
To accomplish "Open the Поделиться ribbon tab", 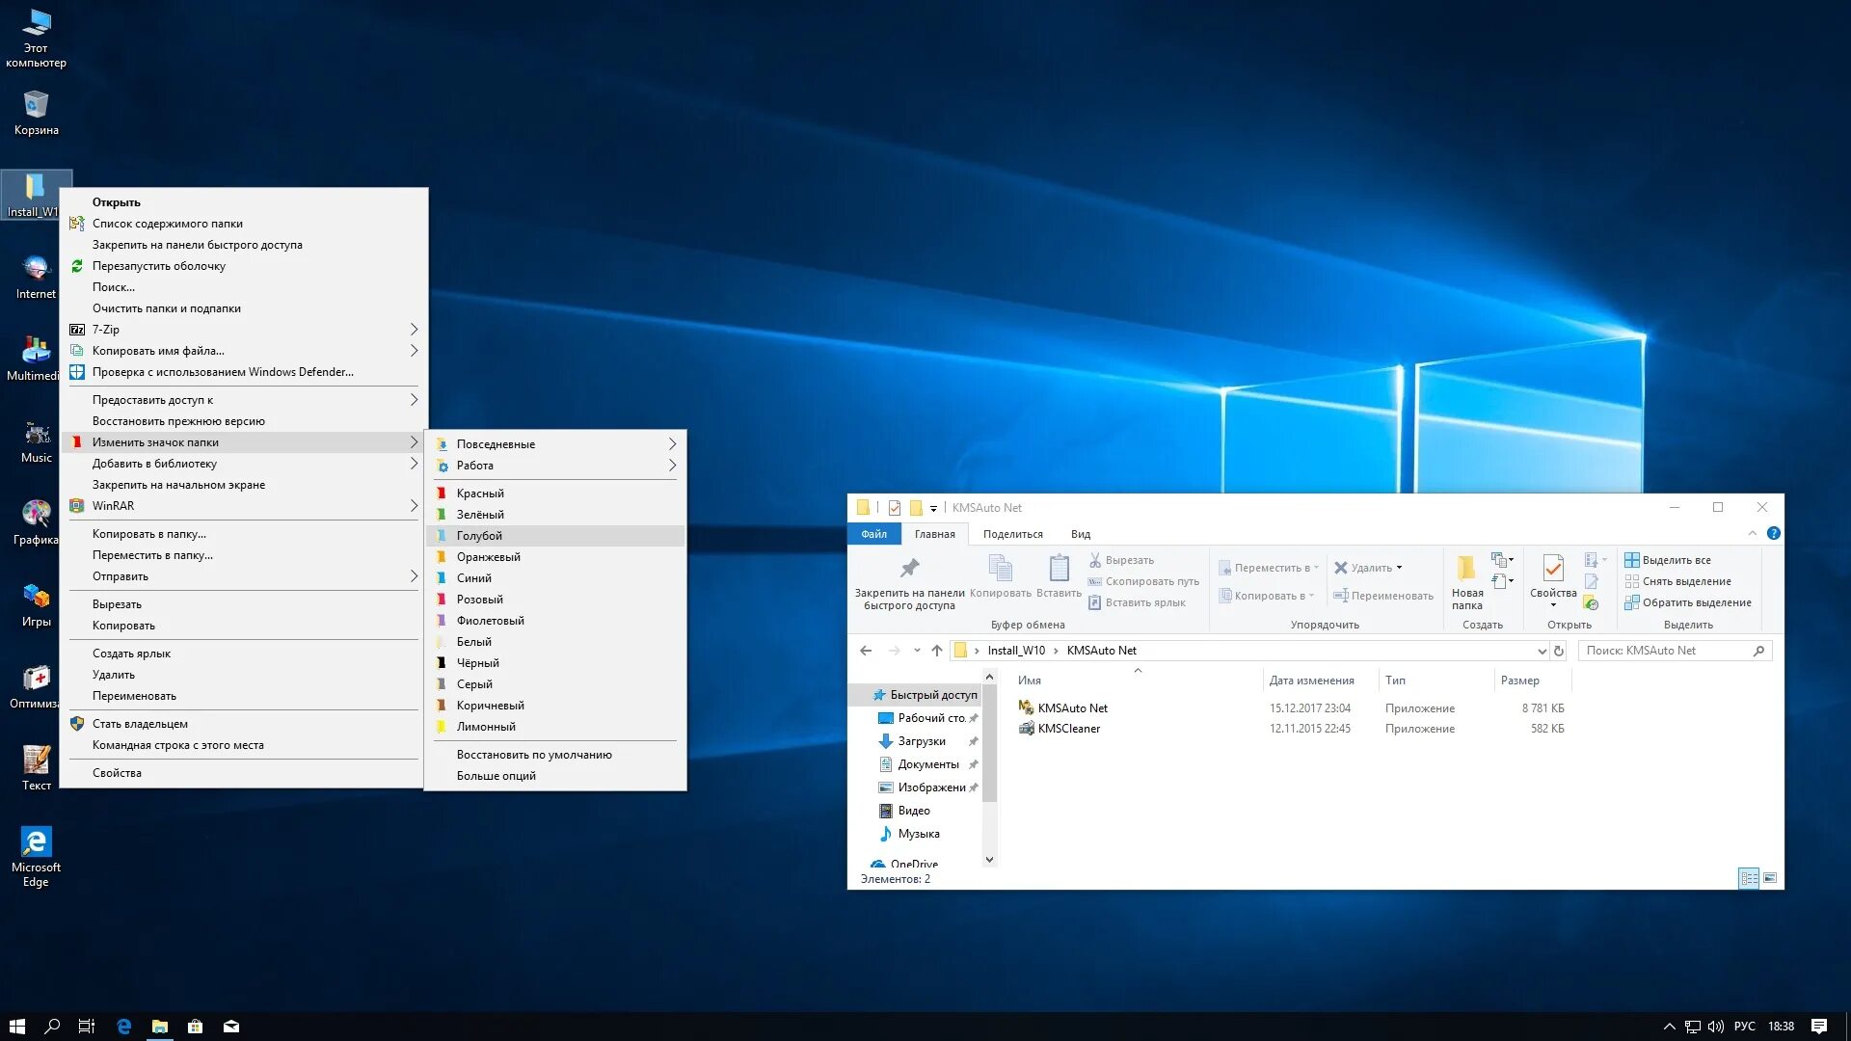I will [1012, 534].
